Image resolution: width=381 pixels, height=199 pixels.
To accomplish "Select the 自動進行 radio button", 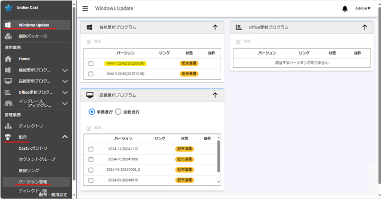I will coord(118,112).
